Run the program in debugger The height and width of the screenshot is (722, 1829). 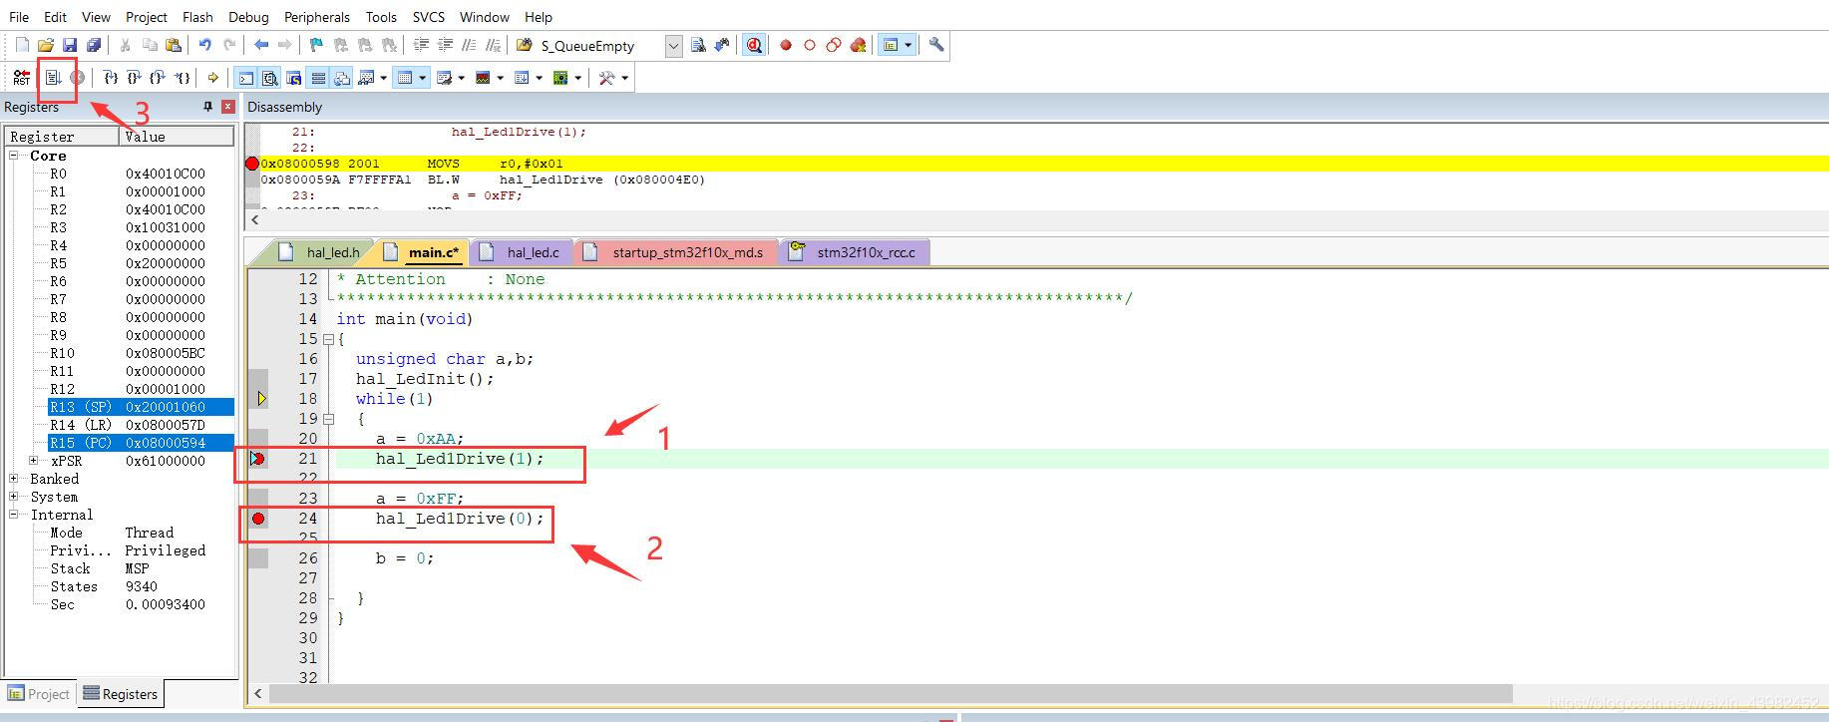coord(54,78)
